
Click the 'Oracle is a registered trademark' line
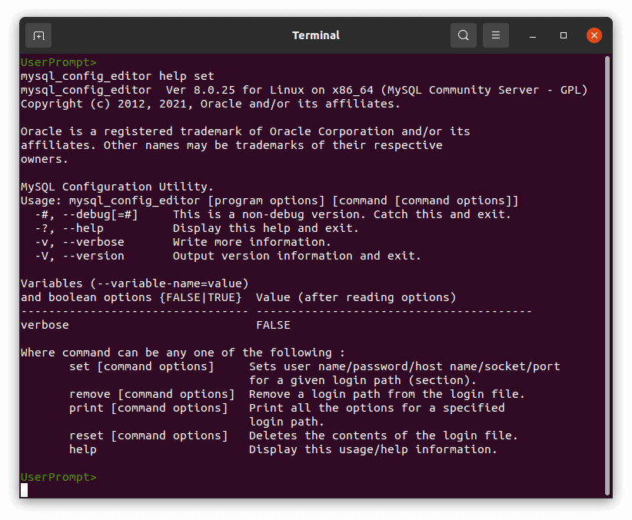click(245, 131)
